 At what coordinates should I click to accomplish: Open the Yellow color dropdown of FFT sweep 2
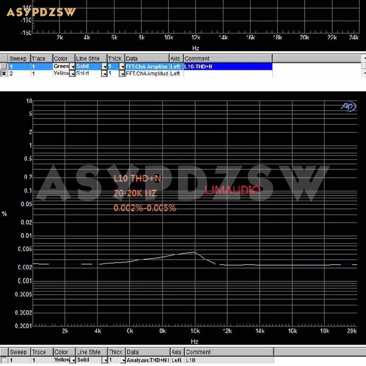tap(72, 74)
